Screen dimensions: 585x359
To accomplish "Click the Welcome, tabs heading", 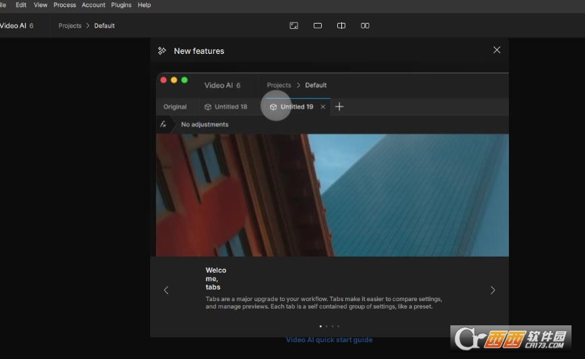I will tap(215, 278).
